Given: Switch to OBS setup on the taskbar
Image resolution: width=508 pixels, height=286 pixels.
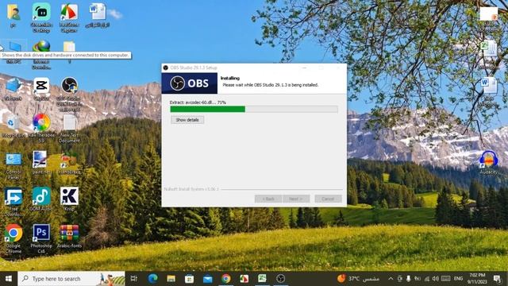Looking at the screenshot, I should [x=280, y=279].
